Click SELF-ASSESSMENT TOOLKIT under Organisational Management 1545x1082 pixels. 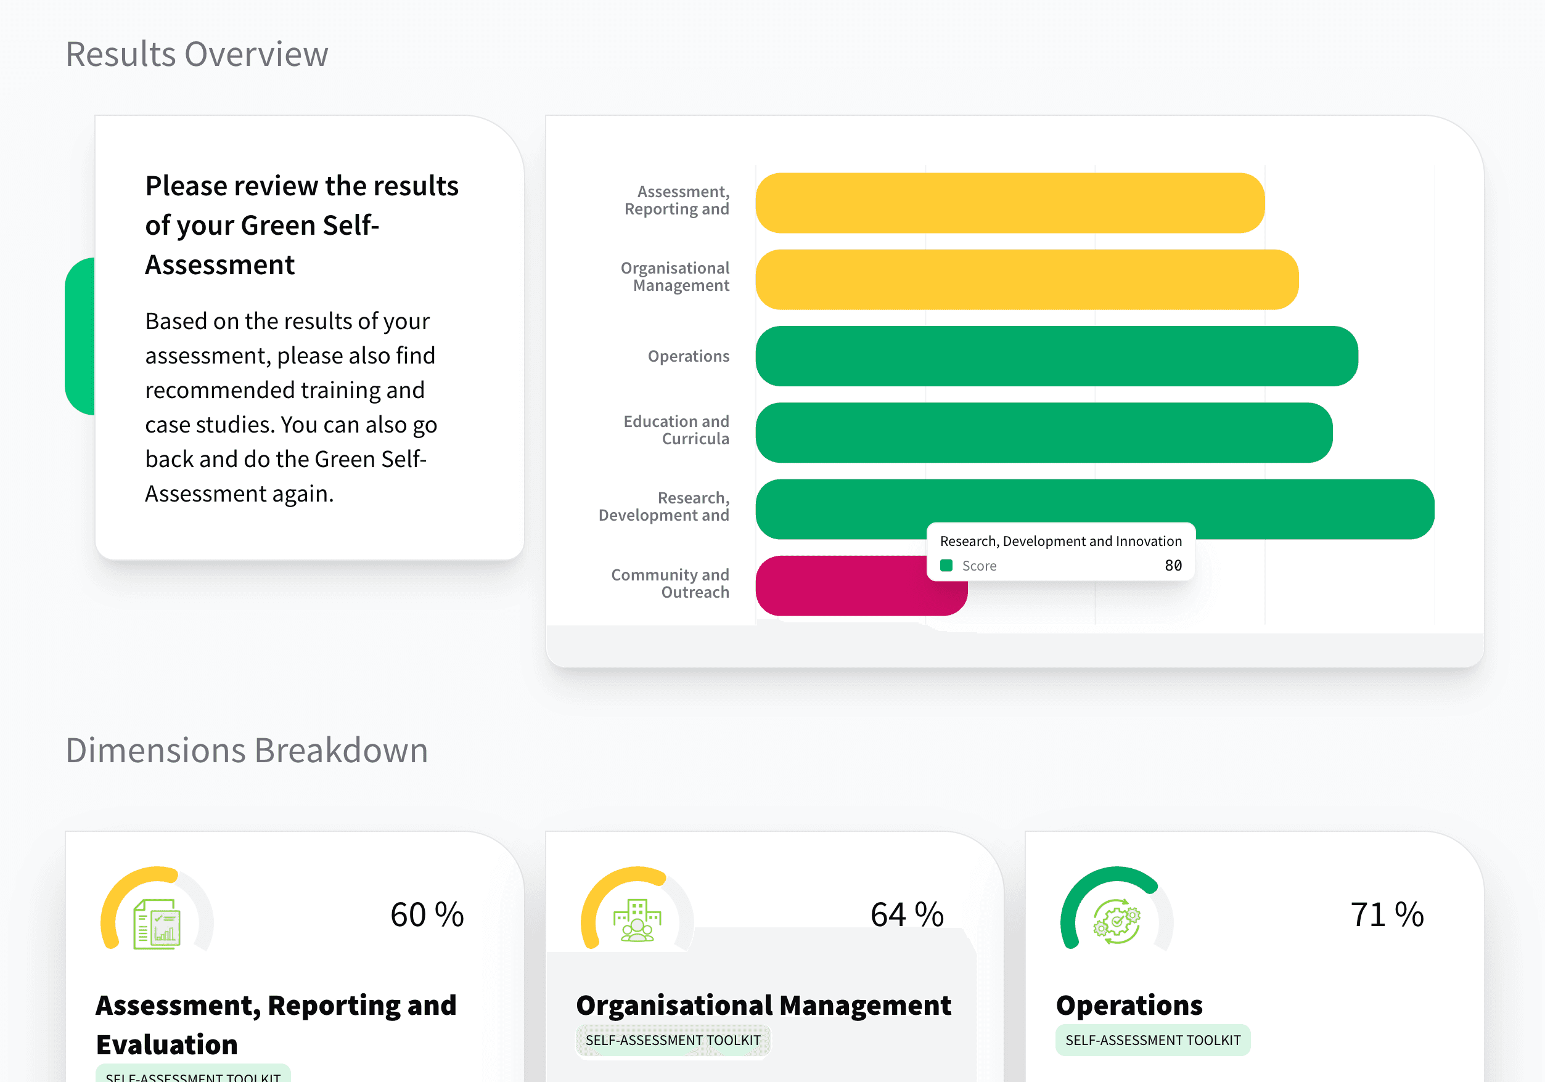click(672, 1039)
